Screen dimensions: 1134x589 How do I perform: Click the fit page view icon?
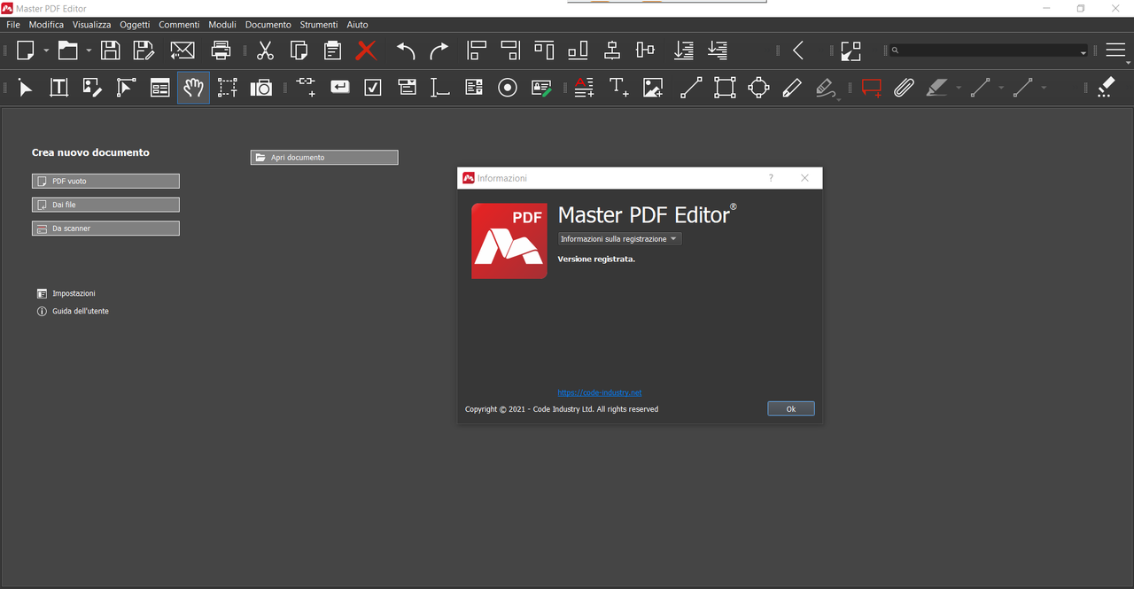[850, 50]
